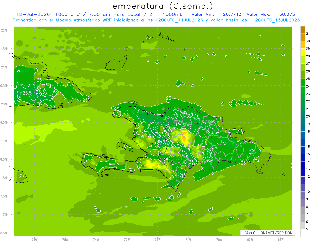Click the legend value 20 on color bar
This screenshot has height=243, width=315.
pos(308,116)
